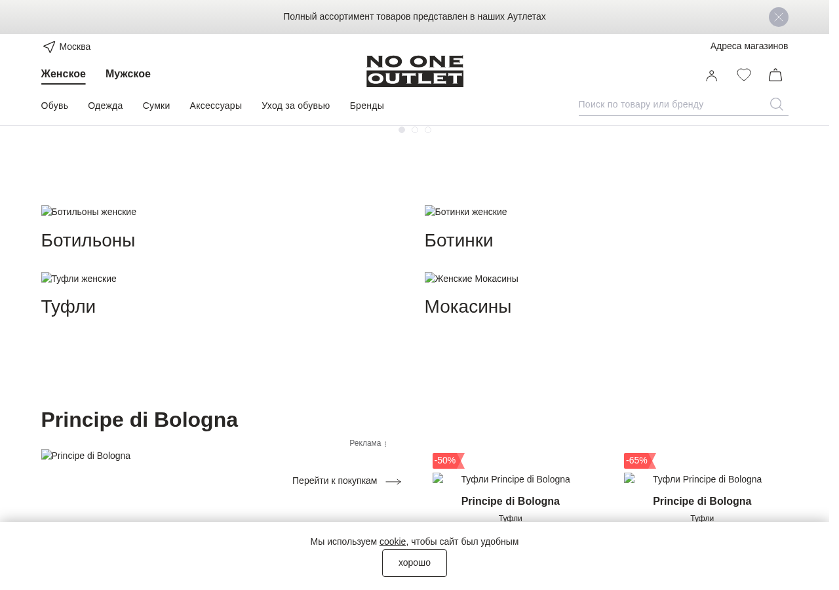Open the Мокасины category
This screenshot has width=839, height=590.
click(468, 307)
